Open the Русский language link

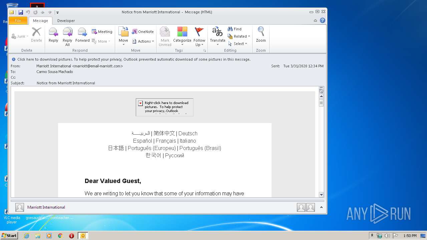click(174, 155)
